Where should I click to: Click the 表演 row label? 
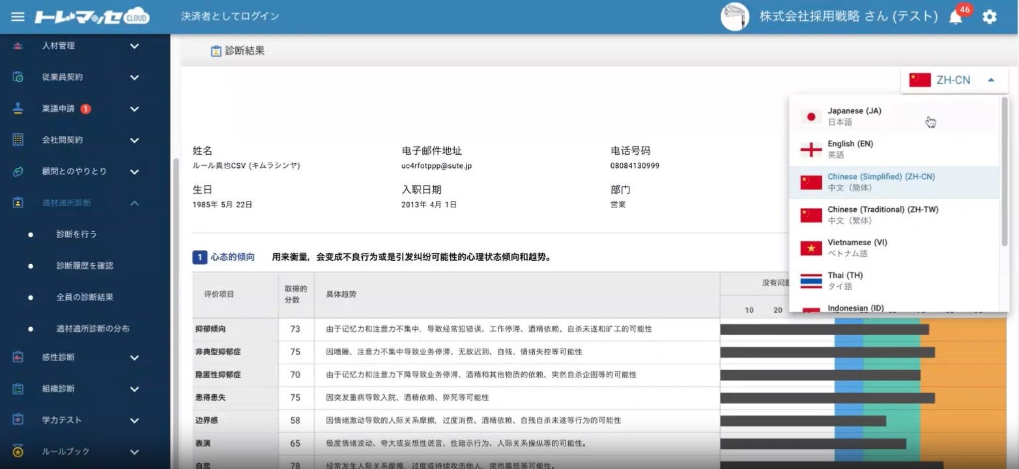tap(202, 443)
